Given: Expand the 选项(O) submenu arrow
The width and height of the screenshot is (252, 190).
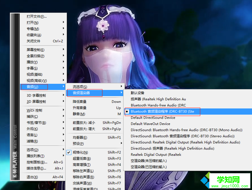Looking at the screenshot, I should point(64,149).
